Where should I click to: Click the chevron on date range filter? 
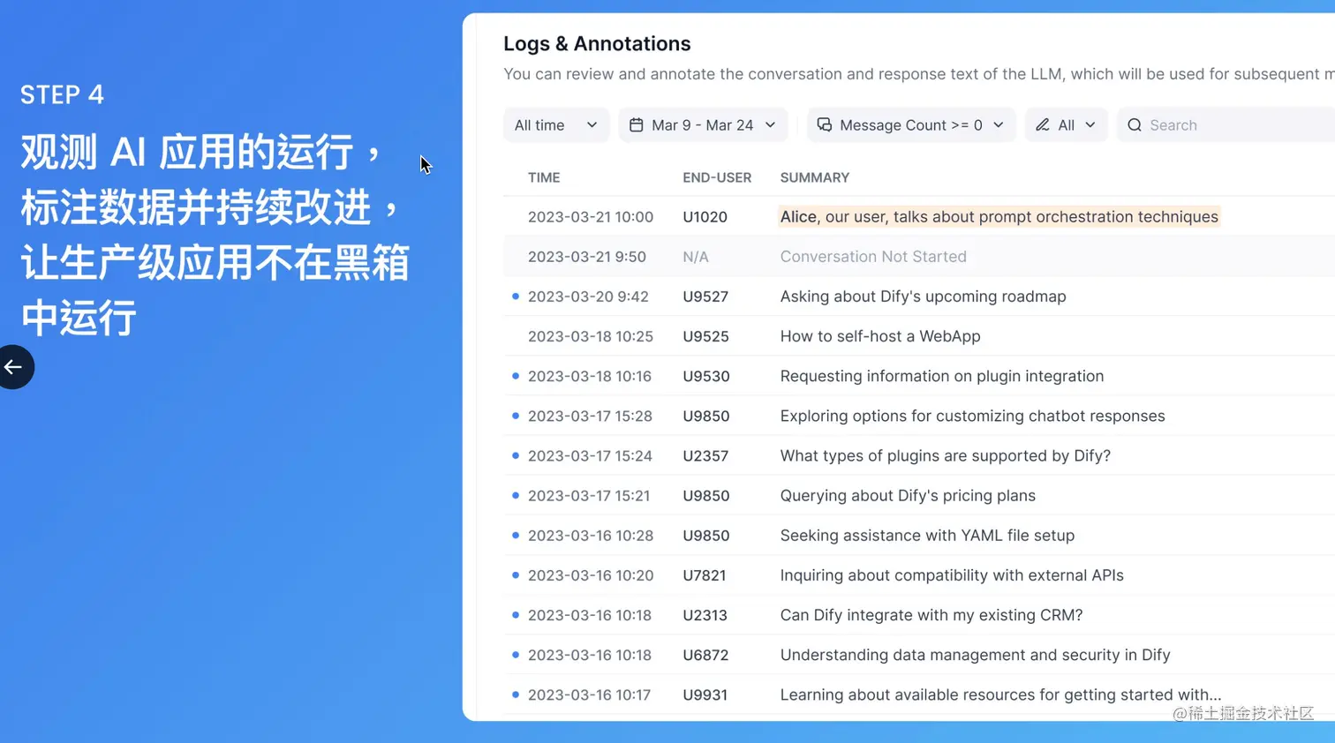[770, 125]
